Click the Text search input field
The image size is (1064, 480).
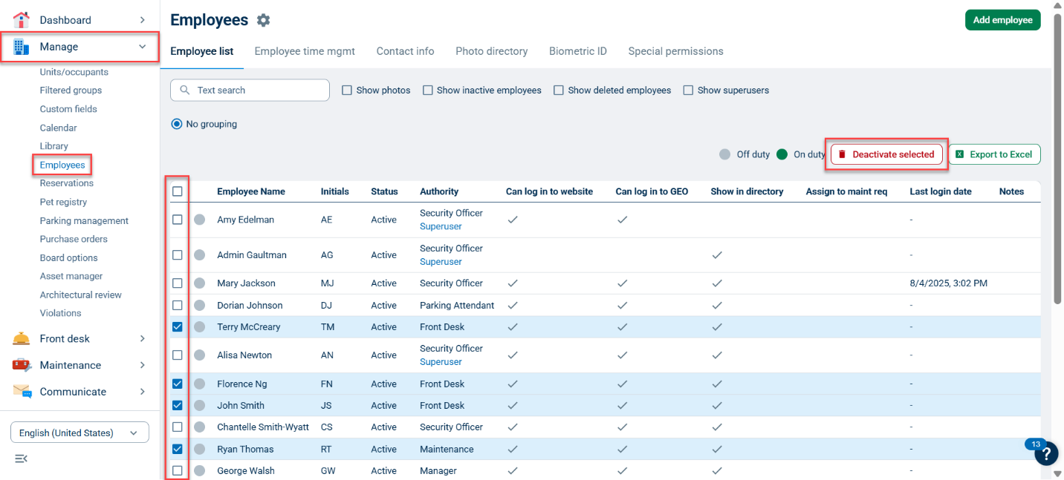(x=250, y=90)
